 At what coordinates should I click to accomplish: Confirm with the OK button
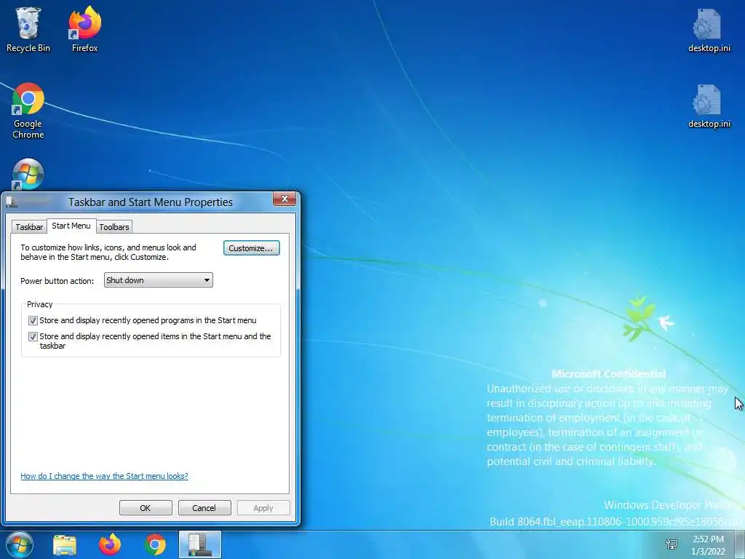pyautogui.click(x=146, y=507)
